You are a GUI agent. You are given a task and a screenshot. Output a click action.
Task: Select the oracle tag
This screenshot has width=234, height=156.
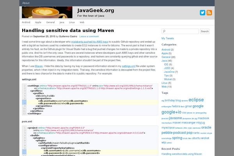206,128
